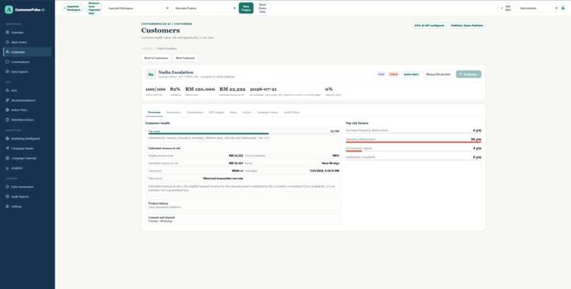Open Overview via its sidebar icon
Screen dimensions: 571x289
(7, 33)
